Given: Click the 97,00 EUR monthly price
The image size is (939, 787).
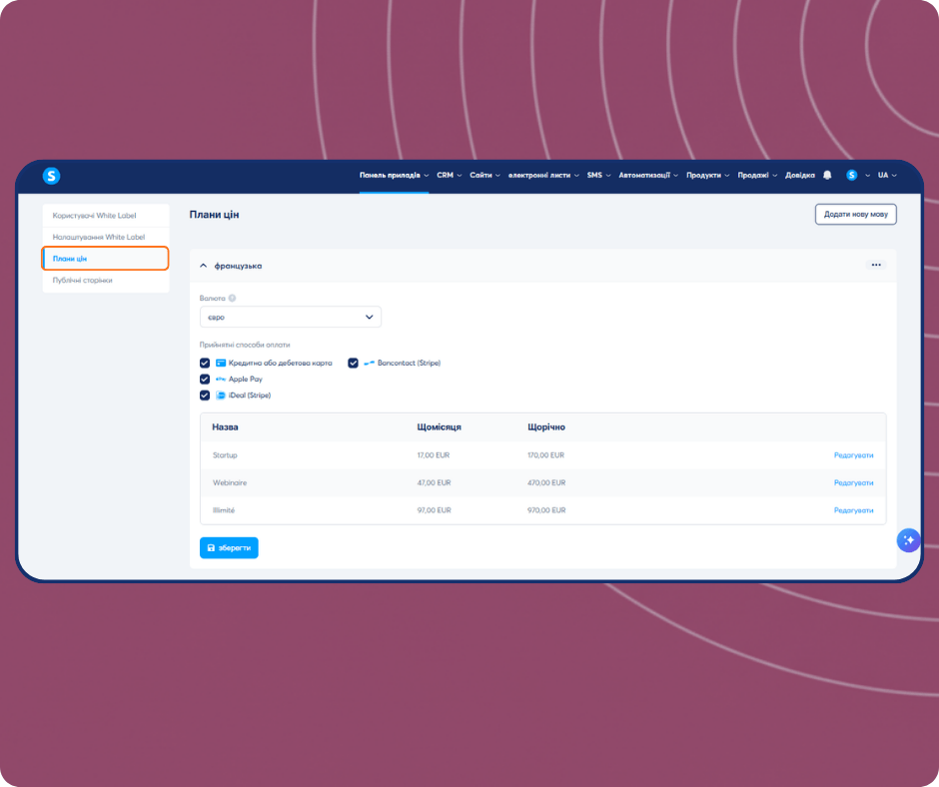Looking at the screenshot, I should (435, 510).
